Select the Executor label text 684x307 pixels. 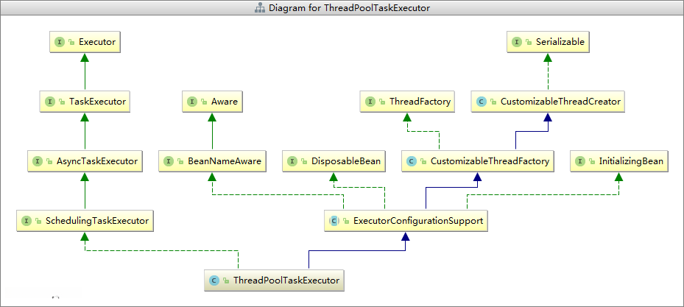(97, 42)
